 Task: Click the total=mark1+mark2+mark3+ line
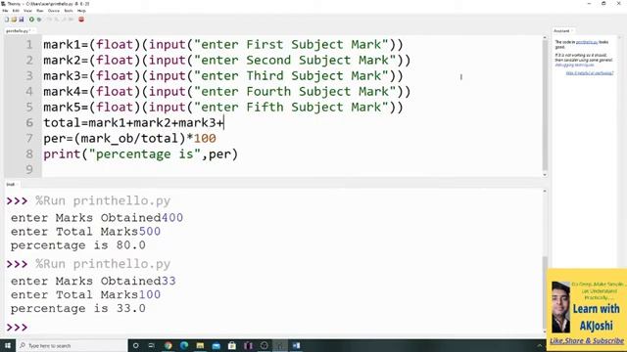click(133, 123)
